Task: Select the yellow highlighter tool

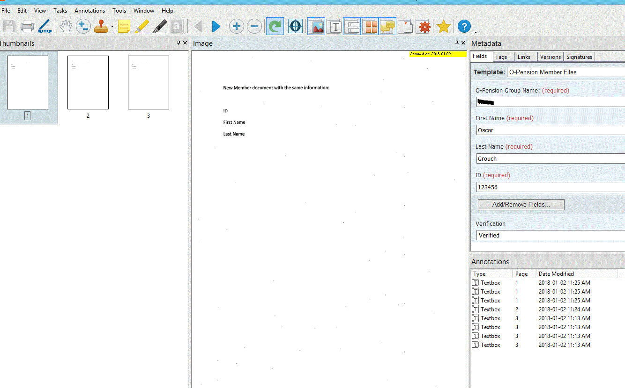Action: [141, 27]
